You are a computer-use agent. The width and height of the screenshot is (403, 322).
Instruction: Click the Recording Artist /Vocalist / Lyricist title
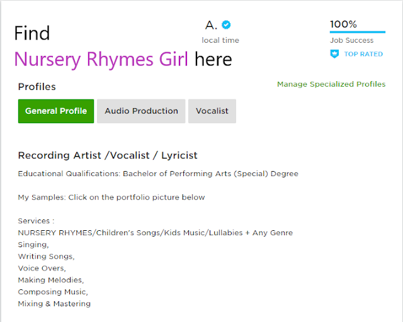pyautogui.click(x=108, y=155)
